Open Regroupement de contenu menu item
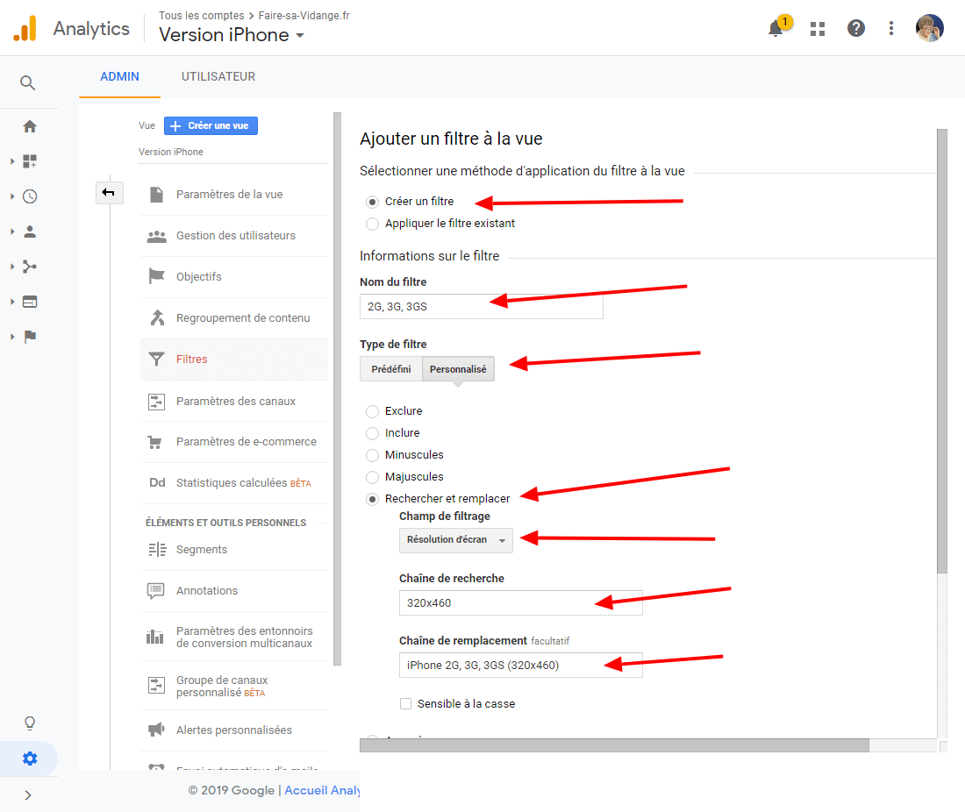 234,318
